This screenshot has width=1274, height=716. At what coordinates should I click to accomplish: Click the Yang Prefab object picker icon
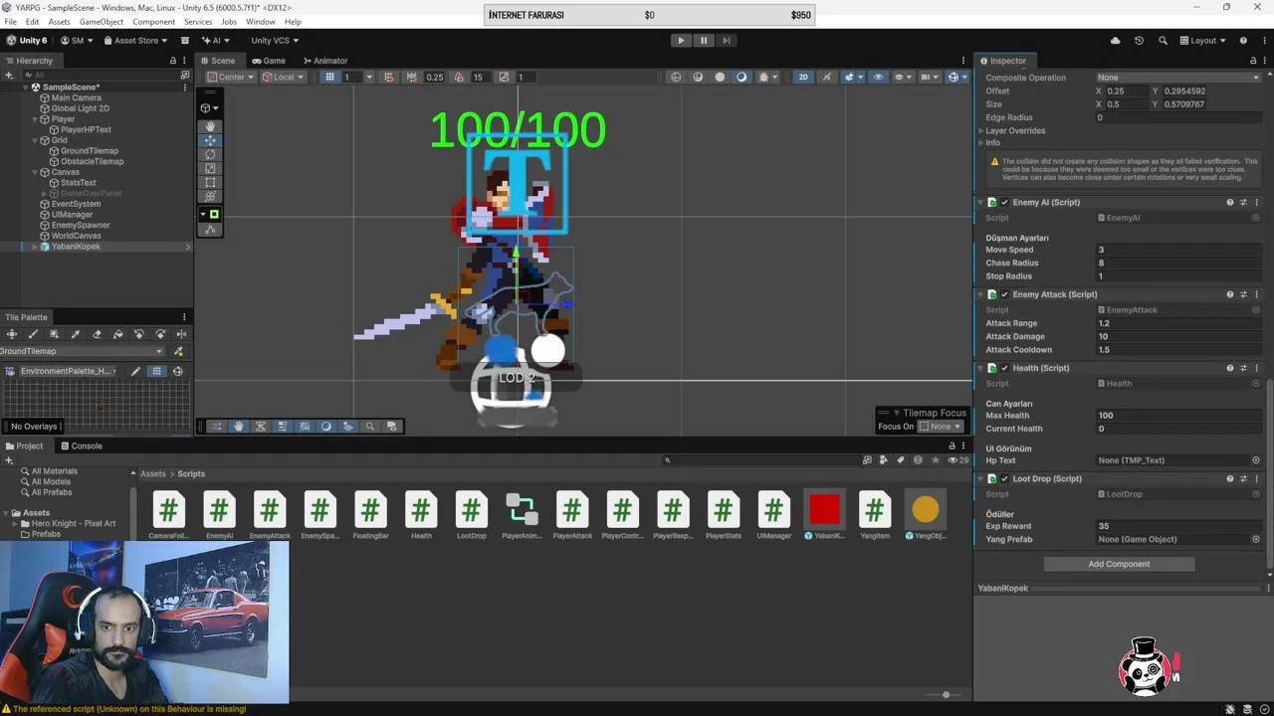pos(1256,539)
